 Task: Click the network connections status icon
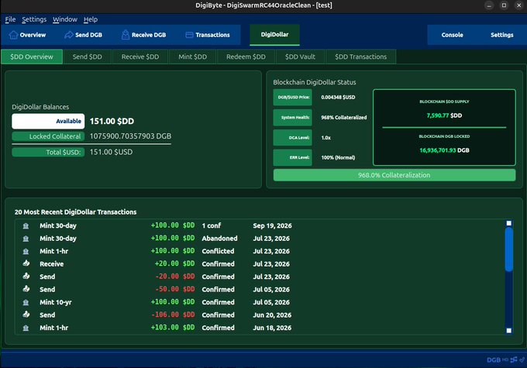coord(514,359)
